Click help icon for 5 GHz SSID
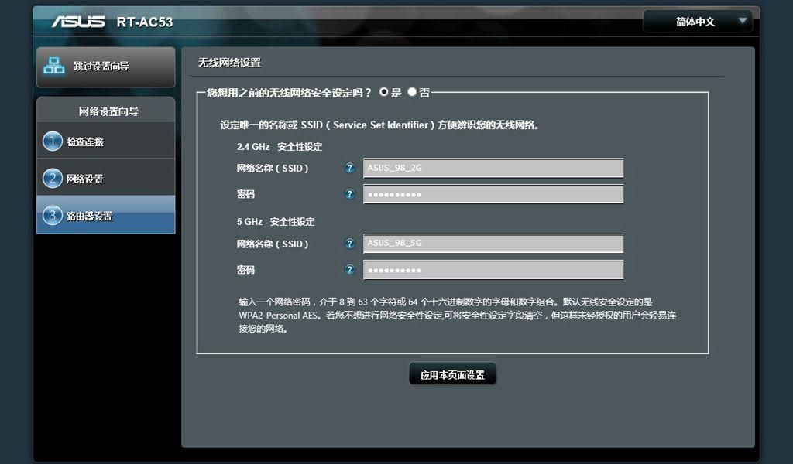The height and width of the screenshot is (464, 793). click(349, 244)
